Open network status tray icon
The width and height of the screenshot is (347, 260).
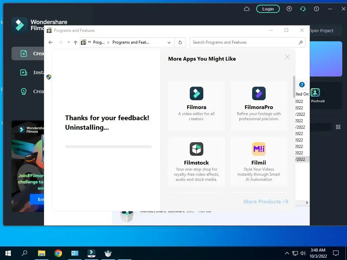coord(295,253)
